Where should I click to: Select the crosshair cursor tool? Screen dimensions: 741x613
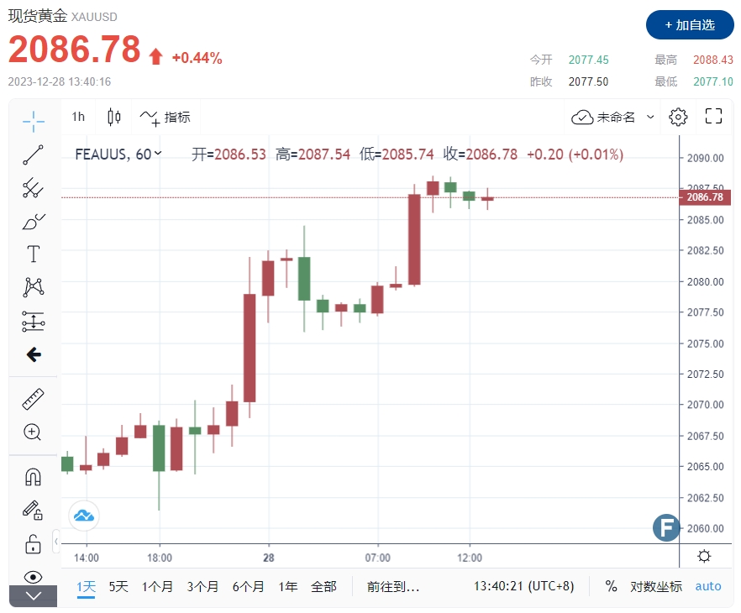tap(33, 121)
